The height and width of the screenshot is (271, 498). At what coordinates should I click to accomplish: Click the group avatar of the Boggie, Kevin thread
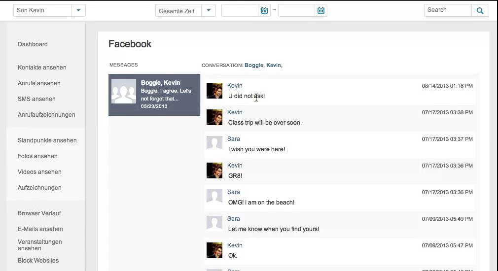coord(124,91)
